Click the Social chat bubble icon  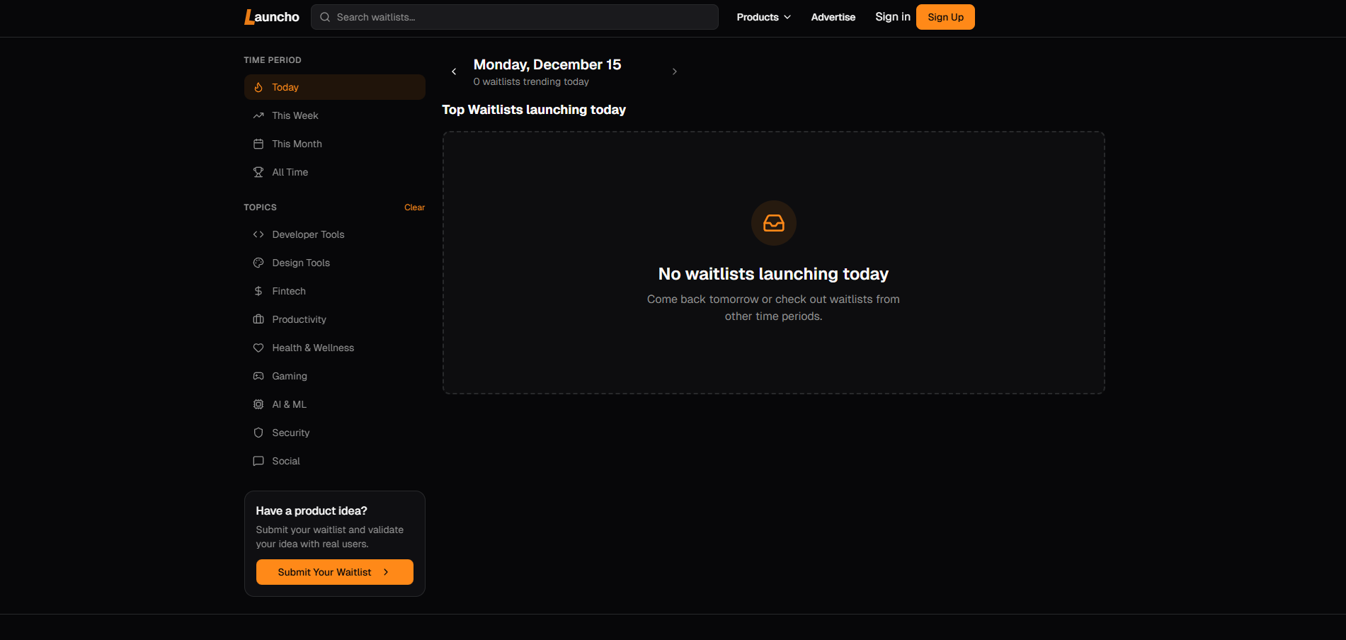258,461
